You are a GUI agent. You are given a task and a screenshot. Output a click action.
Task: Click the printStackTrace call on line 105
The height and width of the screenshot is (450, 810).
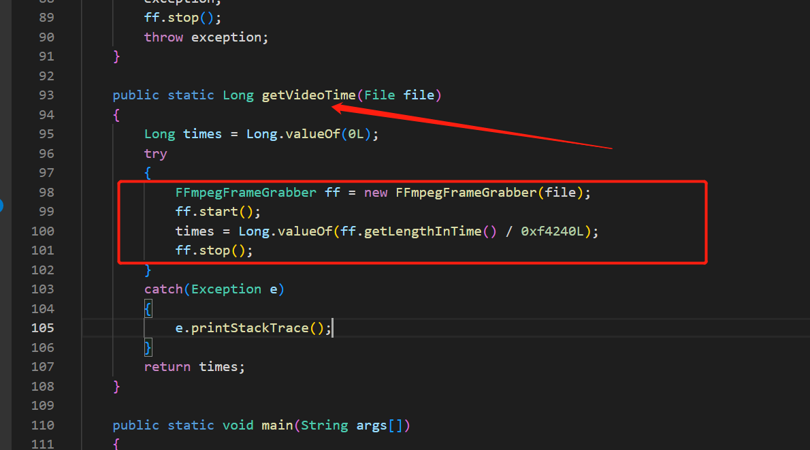click(x=250, y=328)
